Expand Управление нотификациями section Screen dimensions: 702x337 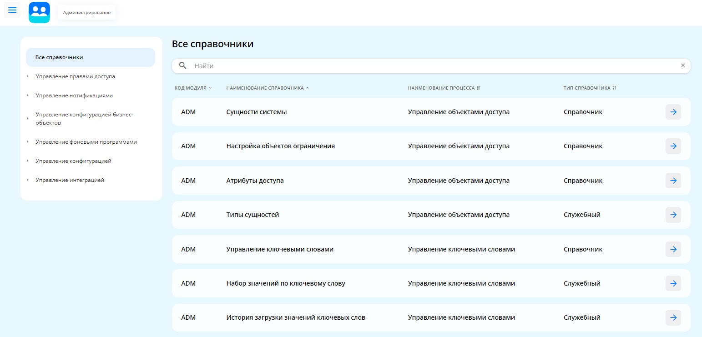(28, 96)
